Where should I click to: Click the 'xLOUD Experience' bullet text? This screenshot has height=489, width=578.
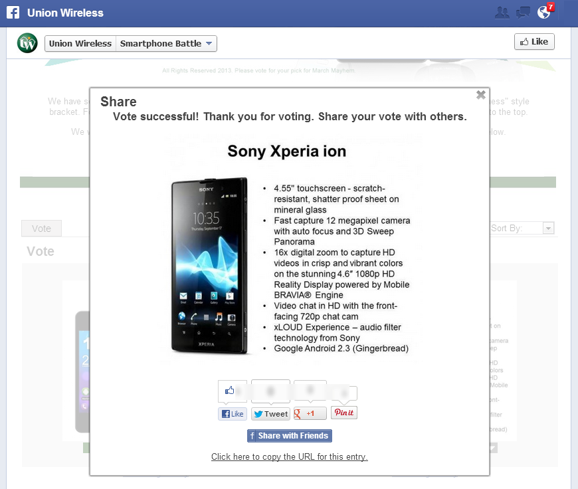337,333
